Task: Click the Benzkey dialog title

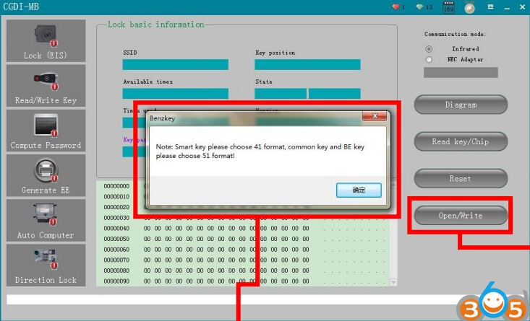Action: [162, 118]
